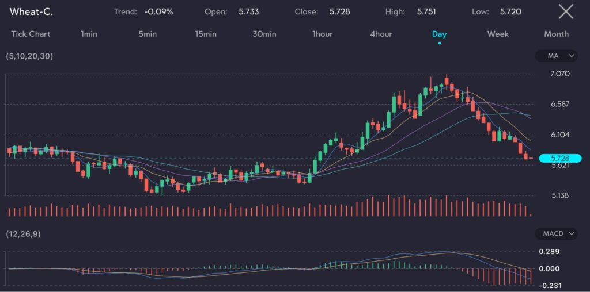Viewport: 590px width, 292px height.
Task: Switch to the Week timeframe
Action: [498, 34]
